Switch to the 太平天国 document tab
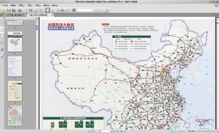 pyautogui.click(x=15, y=15)
